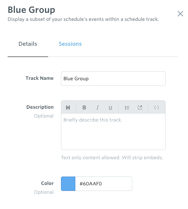Viewport: 188px width, 209px height.
Task: Click the Blue Group dialog heading
Action: point(31,10)
